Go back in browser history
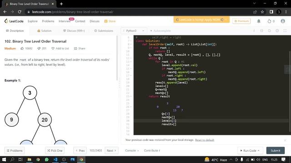Image resolution: width=291 pixels, height=163 pixels. point(5,12)
